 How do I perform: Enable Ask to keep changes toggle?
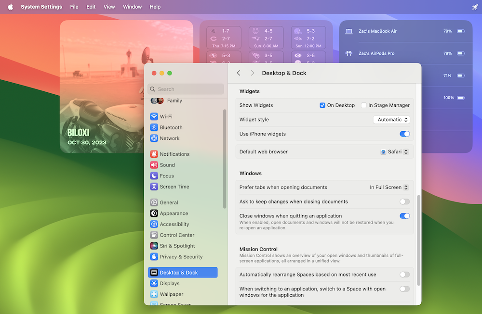click(404, 201)
